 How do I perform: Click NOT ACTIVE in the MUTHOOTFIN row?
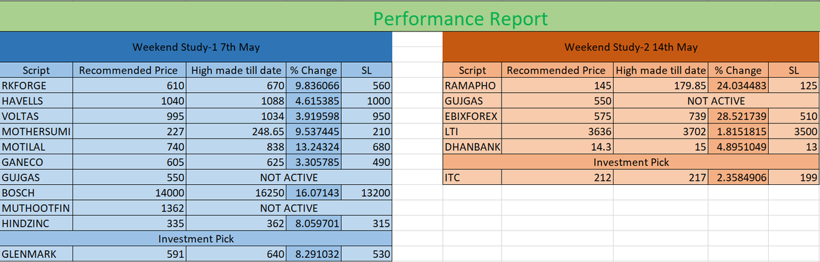click(289, 207)
